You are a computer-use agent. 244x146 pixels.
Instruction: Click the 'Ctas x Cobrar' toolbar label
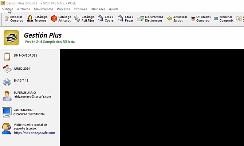[110, 19]
